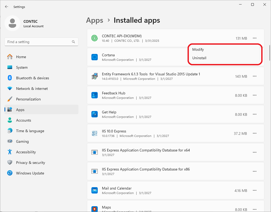Click the Entity Framework installer icon
This screenshot has height=212, width=271.
[95, 76]
